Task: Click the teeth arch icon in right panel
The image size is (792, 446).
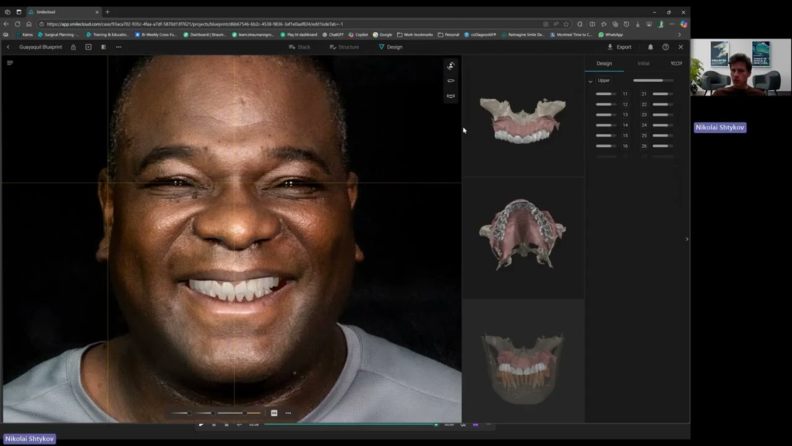Action: [x=676, y=63]
